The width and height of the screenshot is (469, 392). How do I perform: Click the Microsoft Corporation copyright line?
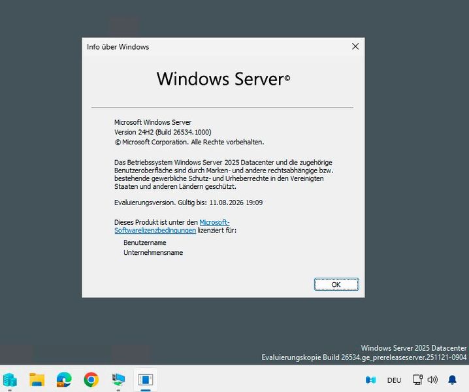click(189, 142)
